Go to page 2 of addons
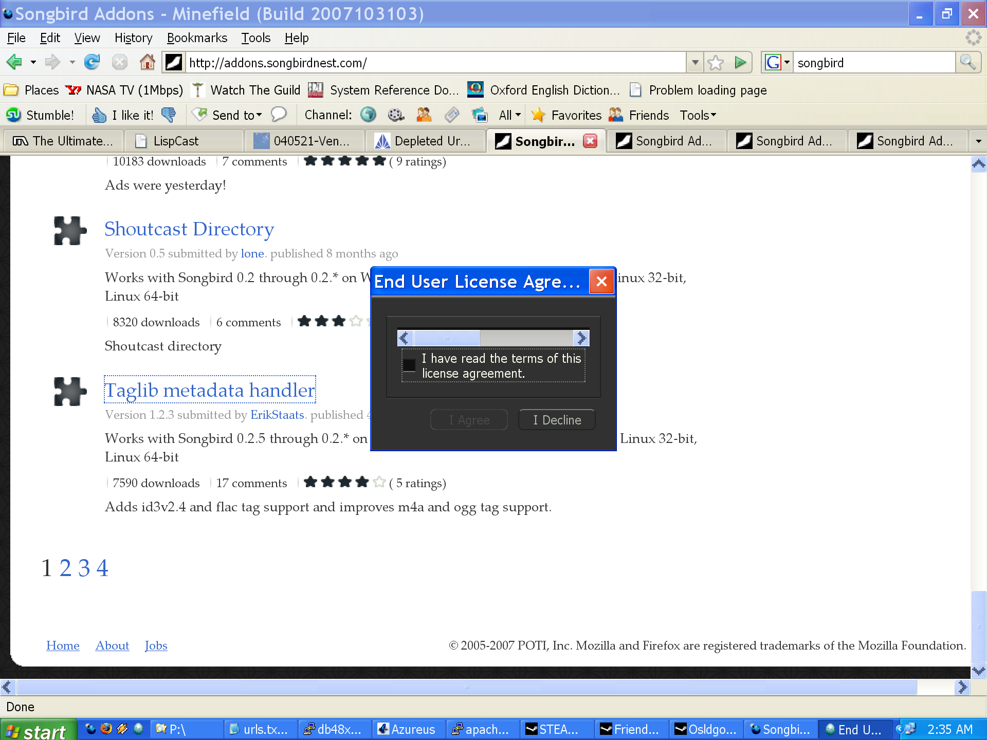This screenshot has height=740, width=987. click(x=65, y=568)
